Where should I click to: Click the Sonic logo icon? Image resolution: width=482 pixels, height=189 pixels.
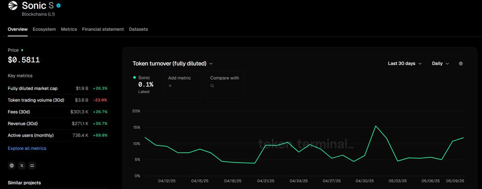click(13, 6)
